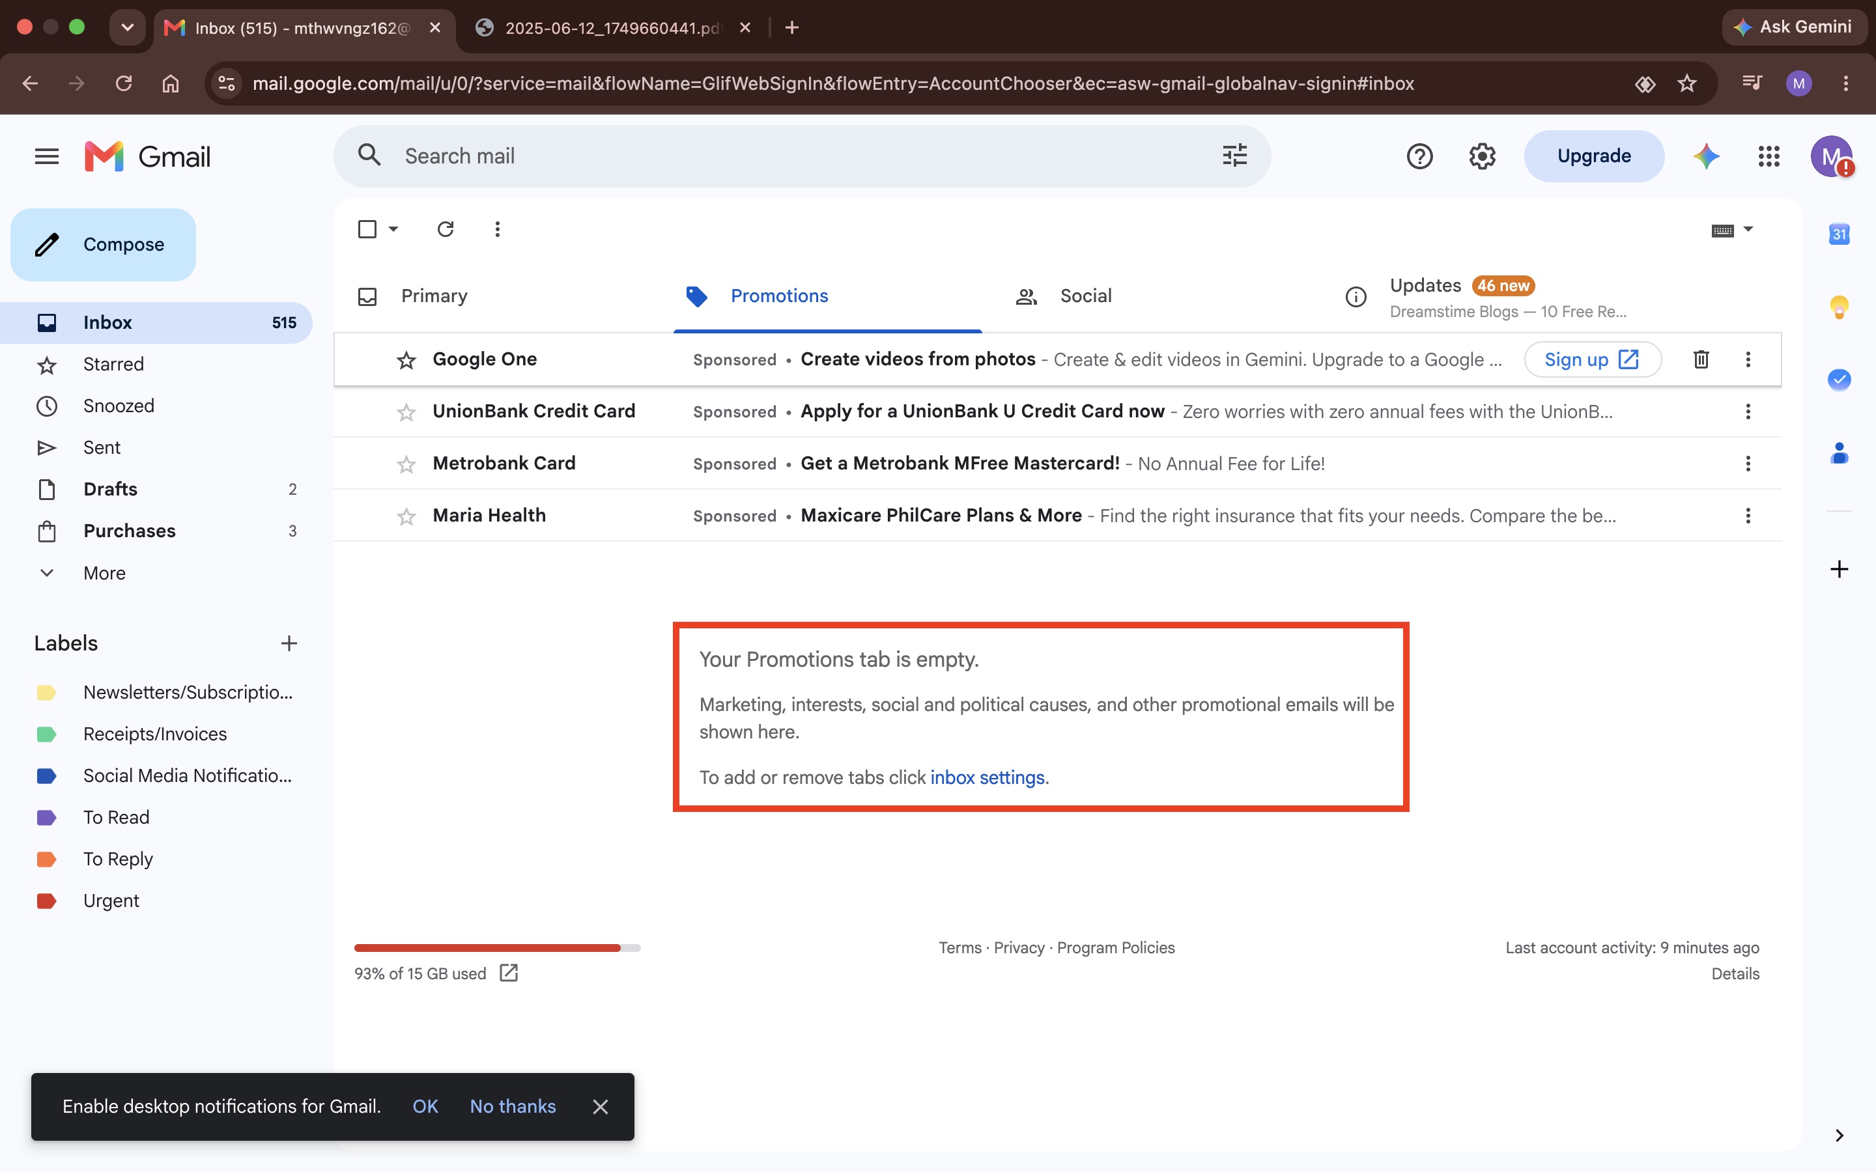Star the Google One message
The image size is (1876, 1172).
point(405,359)
